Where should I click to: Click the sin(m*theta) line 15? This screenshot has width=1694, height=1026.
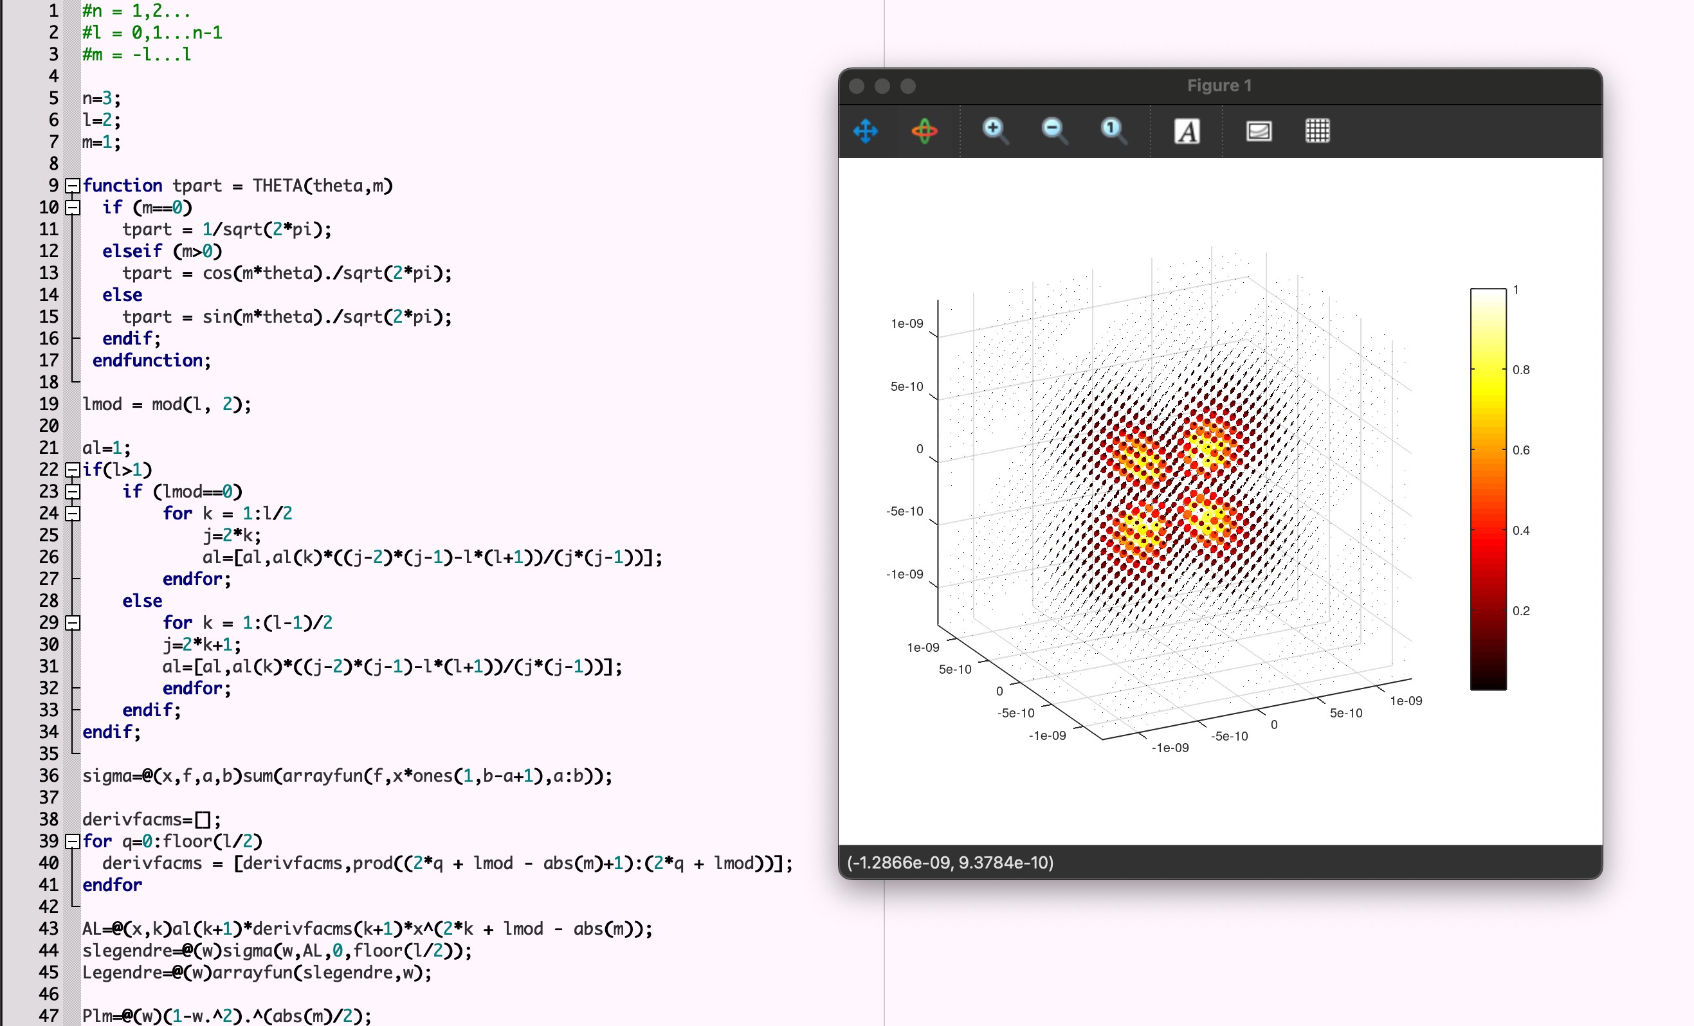(287, 317)
